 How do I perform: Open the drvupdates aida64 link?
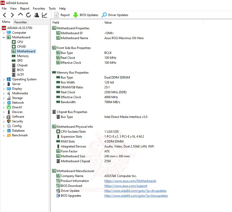click(x=135, y=191)
